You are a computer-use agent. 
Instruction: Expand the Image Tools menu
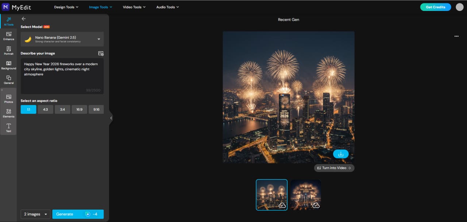click(x=100, y=7)
